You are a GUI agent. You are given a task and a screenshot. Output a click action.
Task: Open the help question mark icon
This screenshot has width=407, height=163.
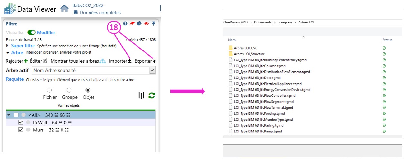[125, 23]
